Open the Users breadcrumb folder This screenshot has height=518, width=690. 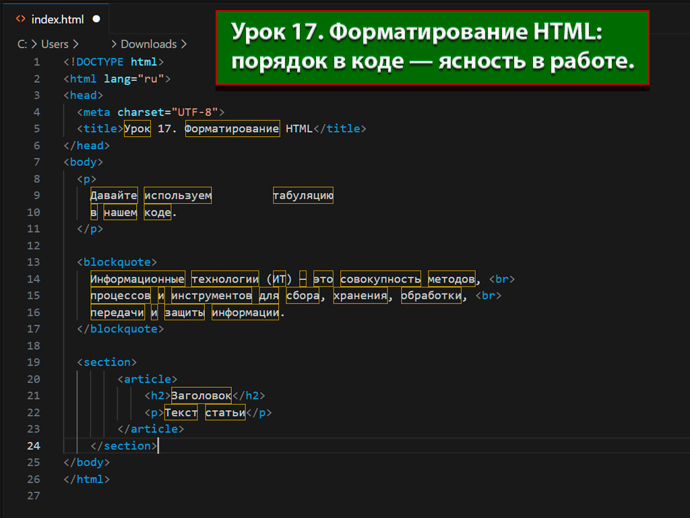click(55, 44)
